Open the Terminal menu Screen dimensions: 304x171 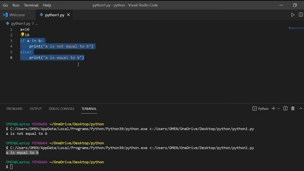pyautogui.click(x=31, y=5)
